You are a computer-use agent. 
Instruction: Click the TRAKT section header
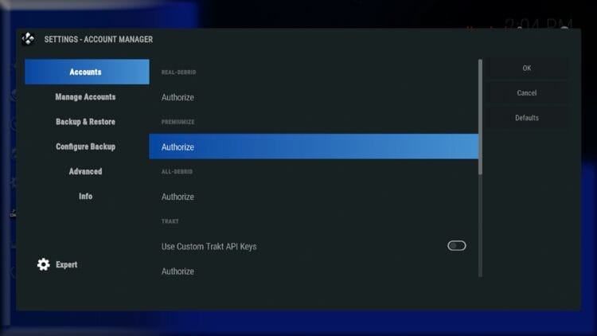tap(170, 221)
